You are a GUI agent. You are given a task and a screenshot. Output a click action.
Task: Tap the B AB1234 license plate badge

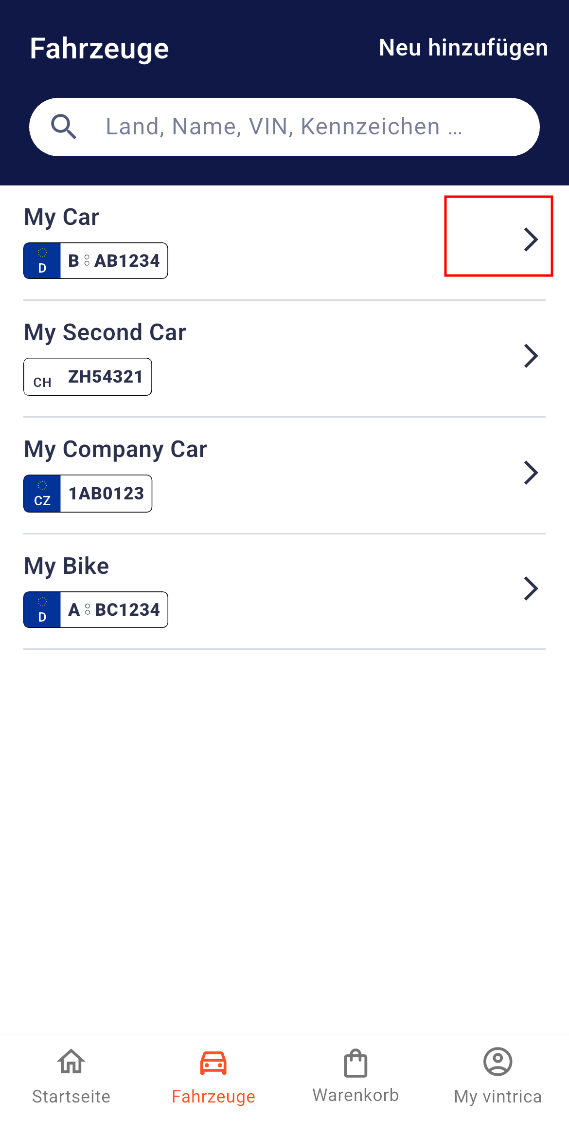(x=96, y=261)
